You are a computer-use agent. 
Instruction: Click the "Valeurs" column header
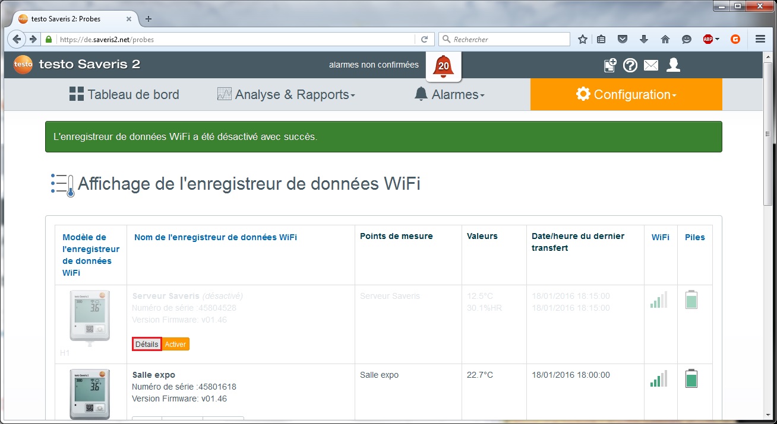(x=482, y=236)
